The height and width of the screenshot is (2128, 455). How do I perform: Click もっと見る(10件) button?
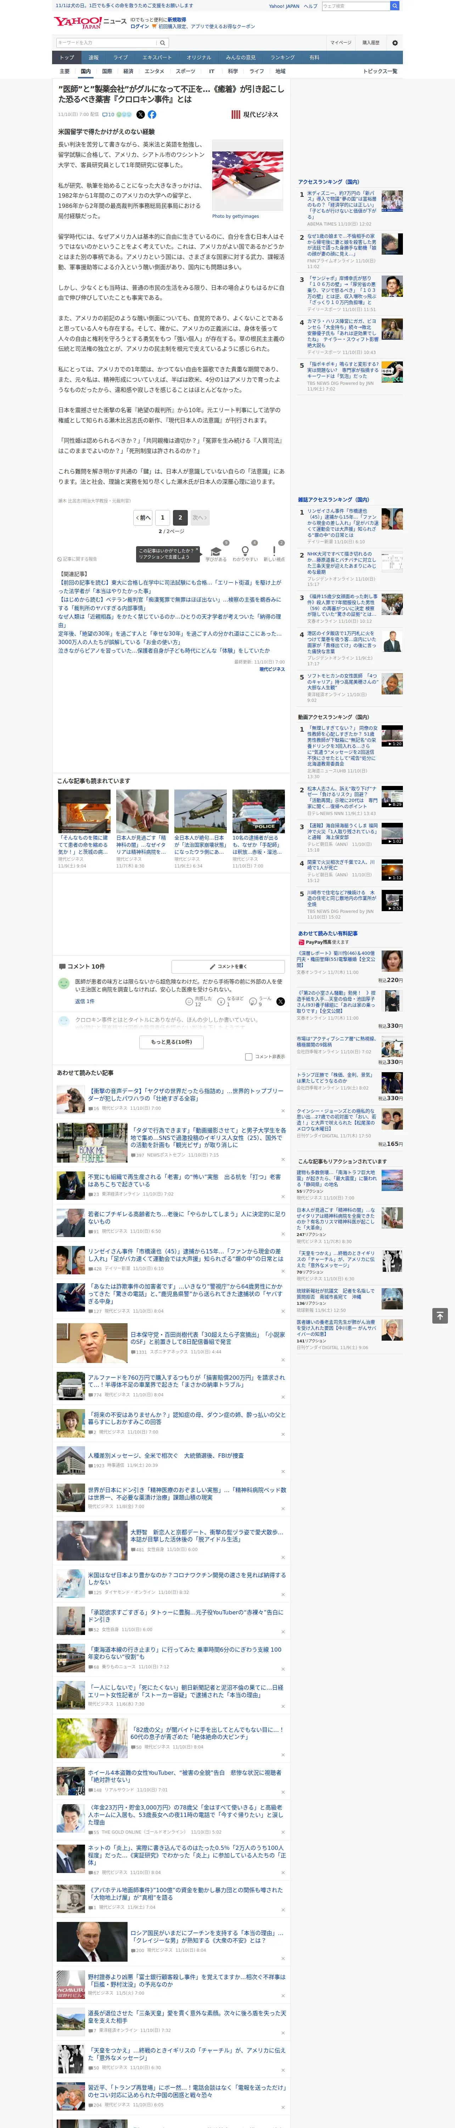(172, 1042)
